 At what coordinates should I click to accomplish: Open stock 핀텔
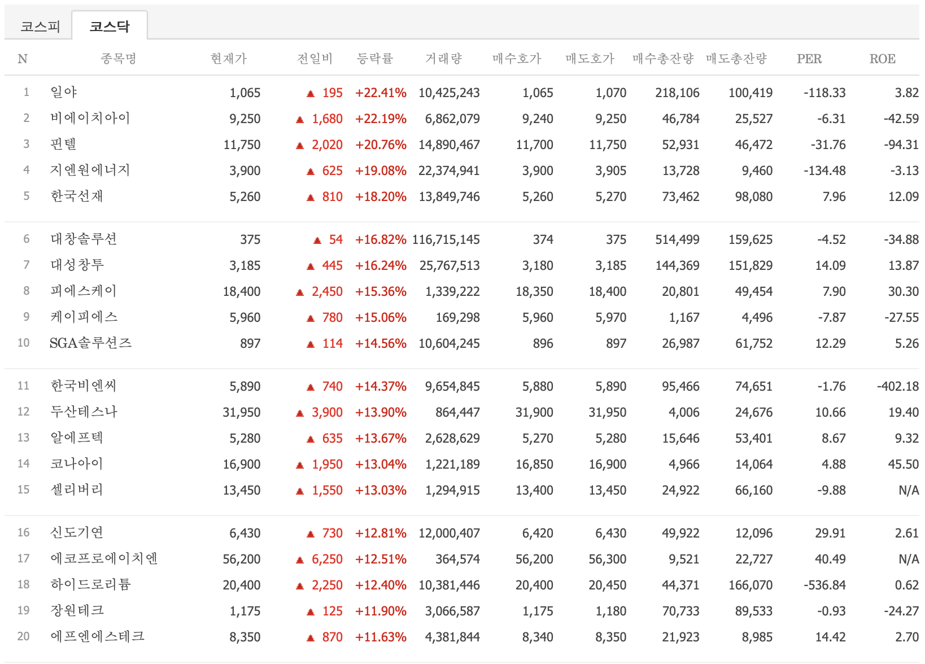click(x=63, y=144)
